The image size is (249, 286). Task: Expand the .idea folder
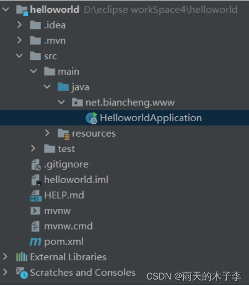(19, 25)
